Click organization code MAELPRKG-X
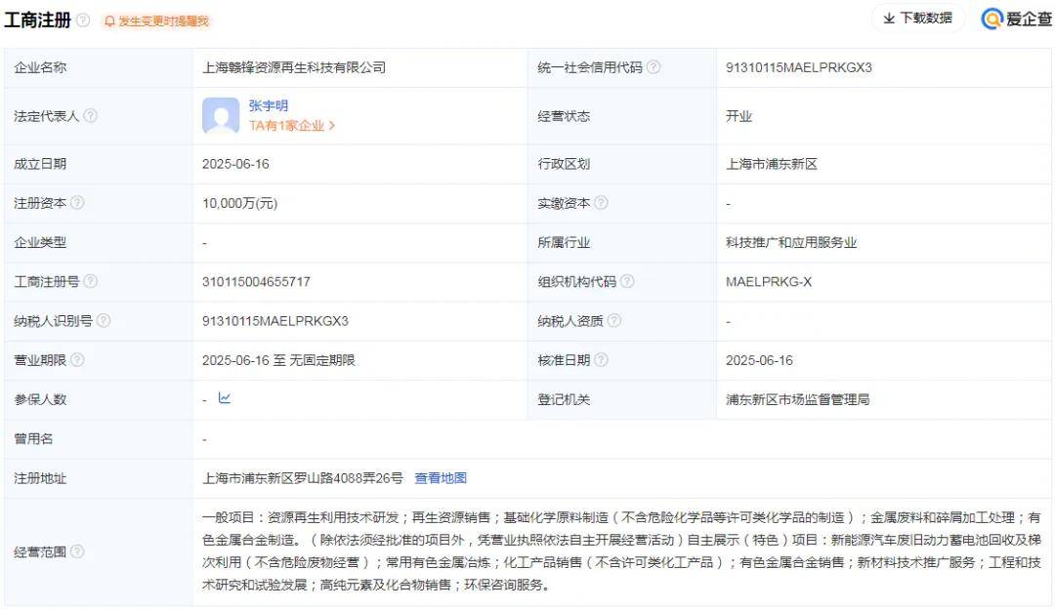Screen dimensions: 1055x610 tap(769, 282)
